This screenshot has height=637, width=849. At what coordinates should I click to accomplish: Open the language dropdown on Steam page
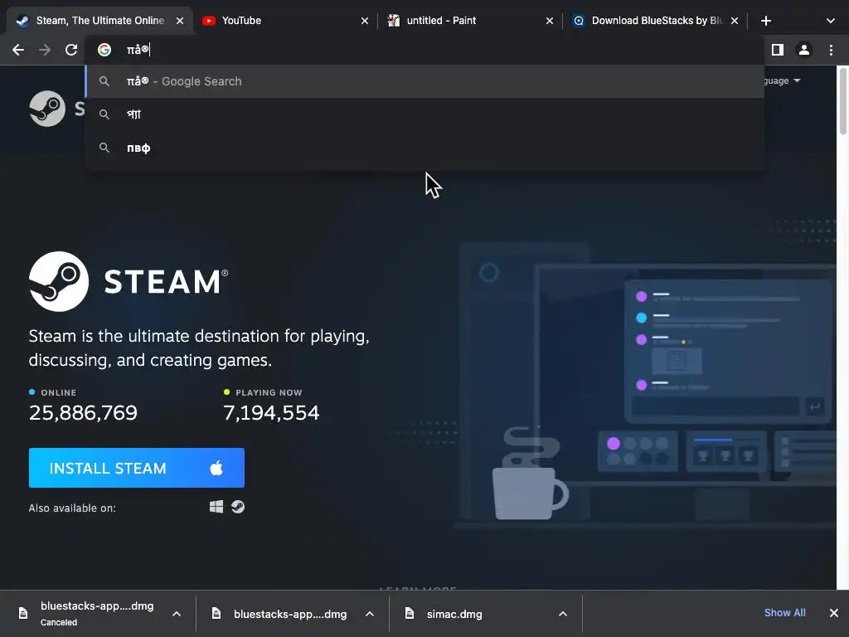click(783, 80)
